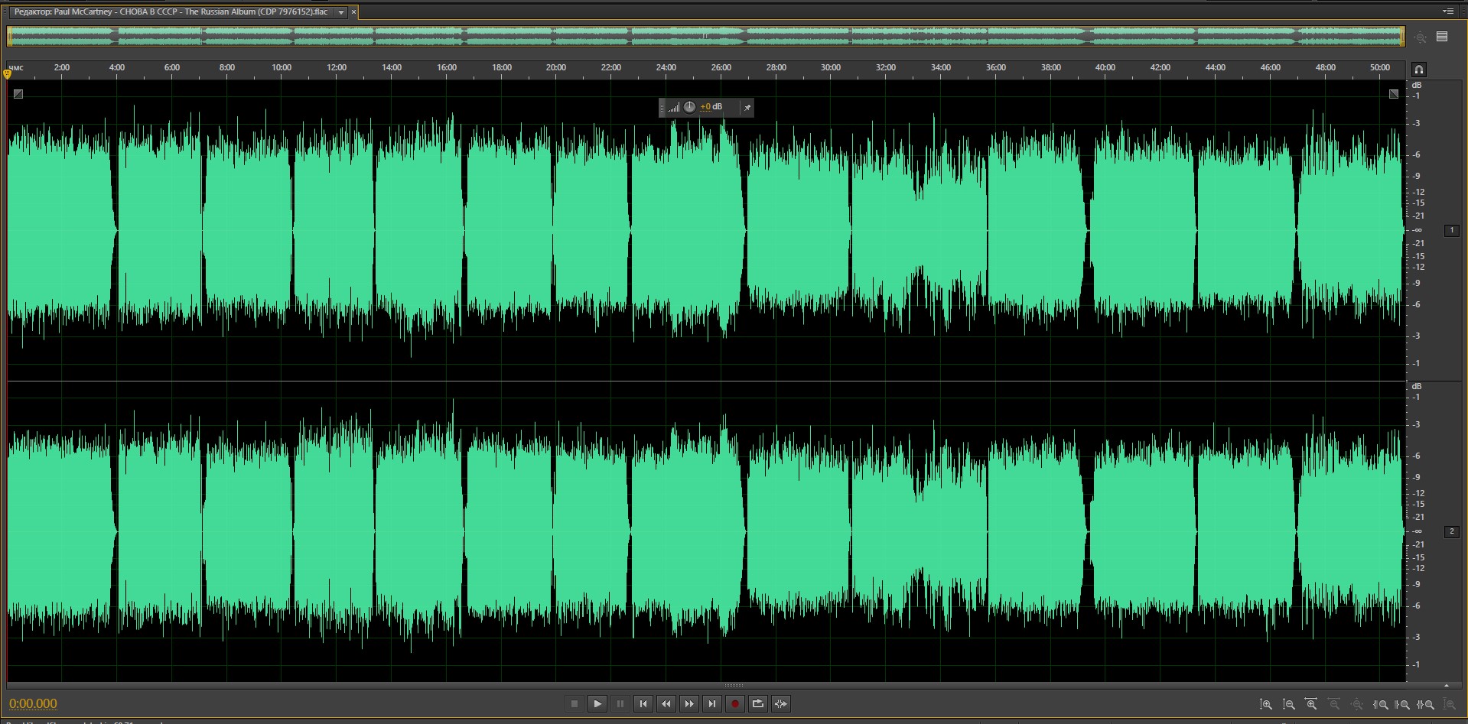Click the channel 2 enable button
This screenshot has height=724, width=1468.
pyautogui.click(x=1451, y=531)
